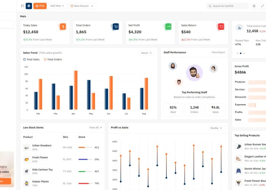Screen dimensions: 266x190
Task: Click the grid layout icon in header
Action: pyautogui.click(x=254, y=6)
